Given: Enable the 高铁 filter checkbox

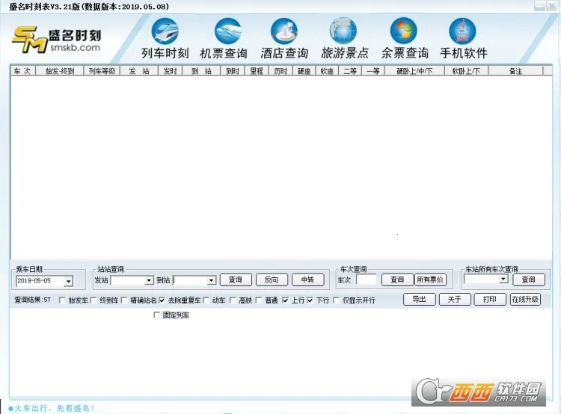Looking at the screenshot, I should tap(233, 300).
